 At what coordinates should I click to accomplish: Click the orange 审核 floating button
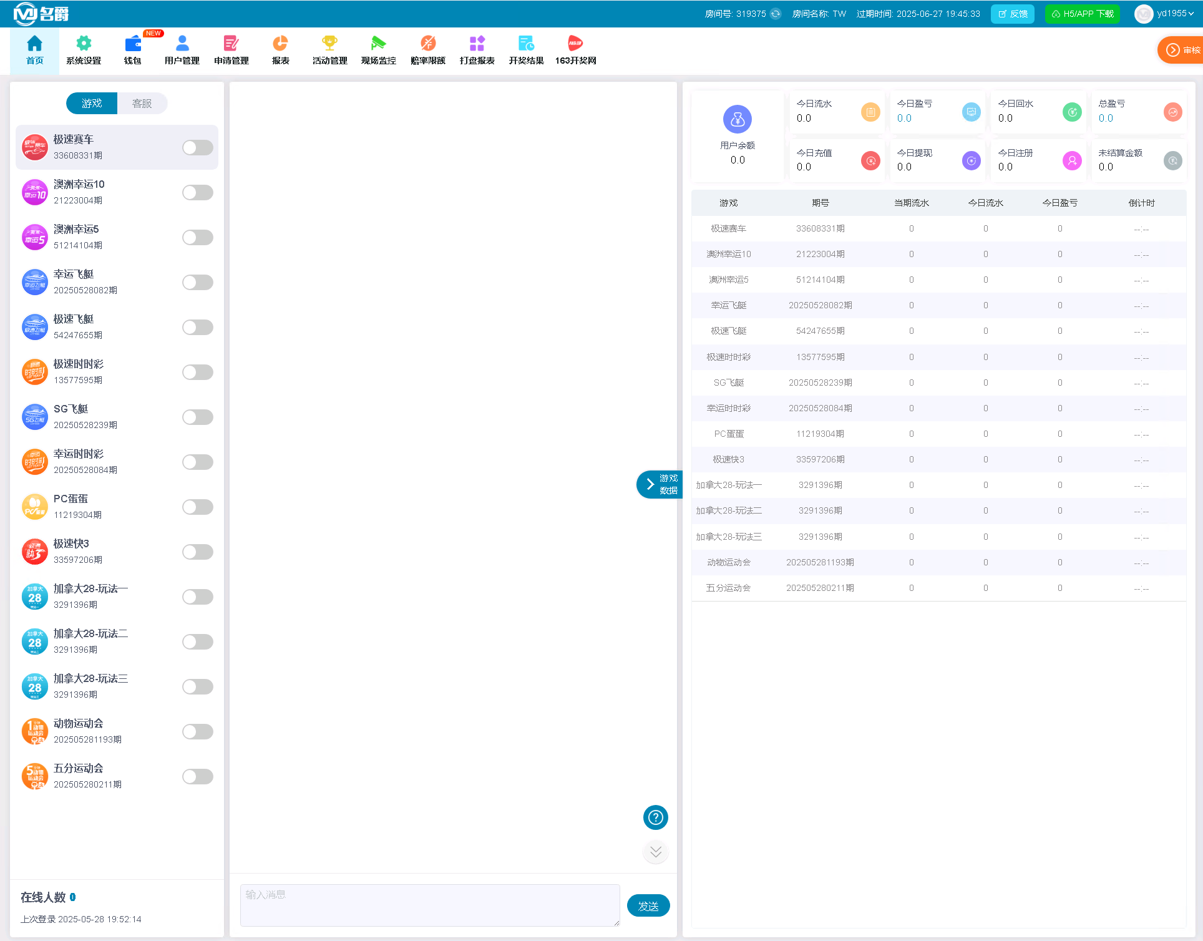click(x=1182, y=50)
